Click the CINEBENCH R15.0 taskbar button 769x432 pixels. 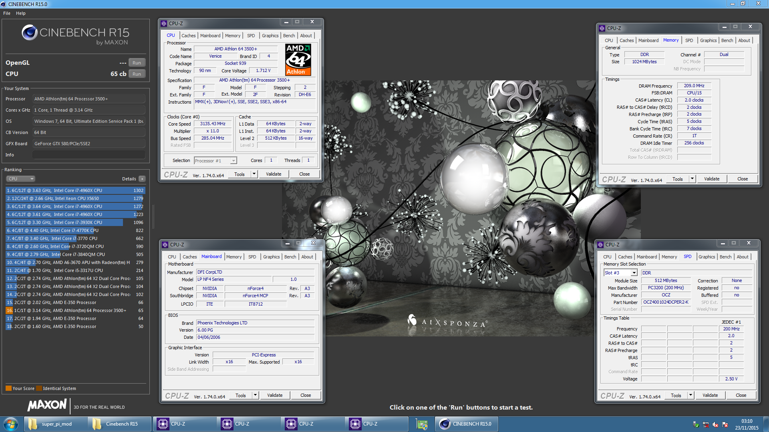click(x=467, y=424)
